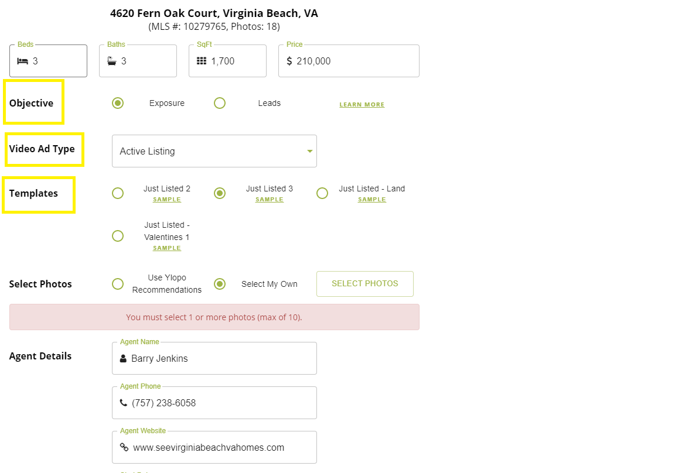The image size is (675, 473).
Task: Select the Just Listed 2 template
Action: point(118,193)
